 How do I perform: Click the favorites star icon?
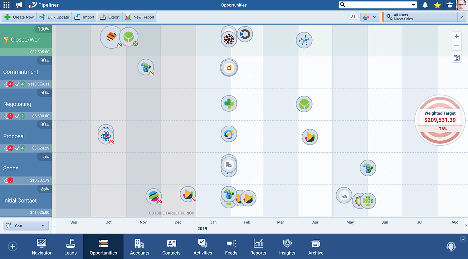(x=437, y=5)
